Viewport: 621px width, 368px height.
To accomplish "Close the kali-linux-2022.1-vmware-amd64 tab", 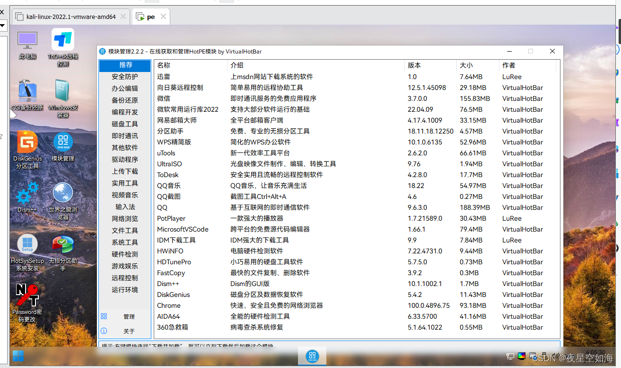I will 123,17.
